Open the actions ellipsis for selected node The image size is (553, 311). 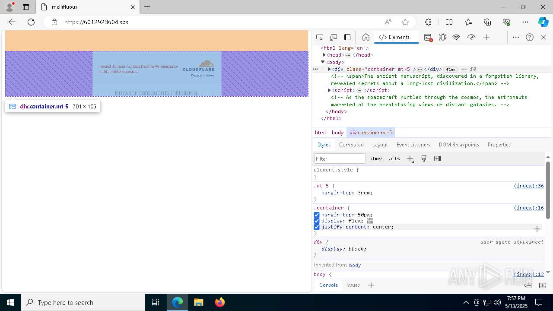[315, 69]
